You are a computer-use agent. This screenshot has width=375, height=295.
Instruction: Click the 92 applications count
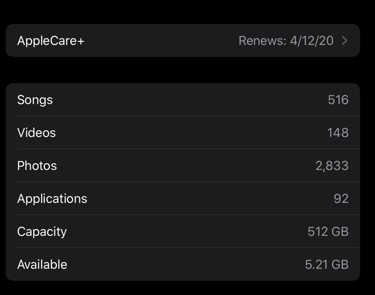tap(341, 199)
